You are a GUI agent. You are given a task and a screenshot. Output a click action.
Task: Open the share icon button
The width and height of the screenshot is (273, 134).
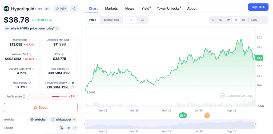(x=74, y=9)
